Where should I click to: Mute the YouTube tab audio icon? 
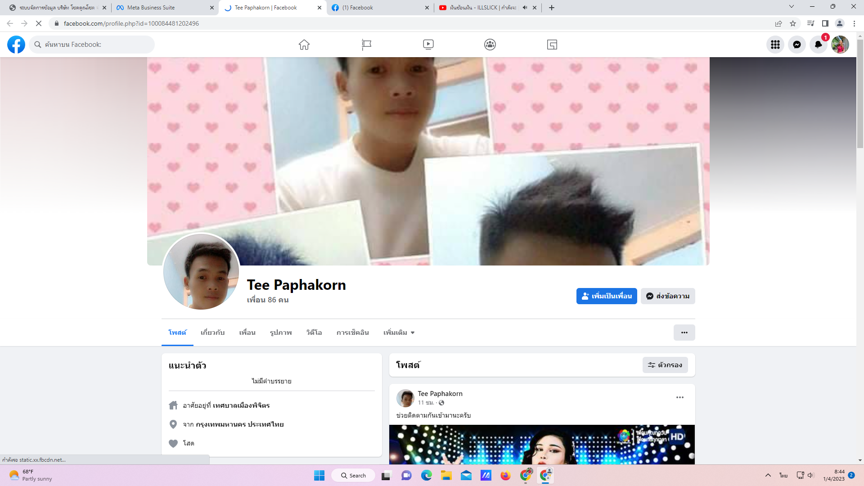click(525, 8)
